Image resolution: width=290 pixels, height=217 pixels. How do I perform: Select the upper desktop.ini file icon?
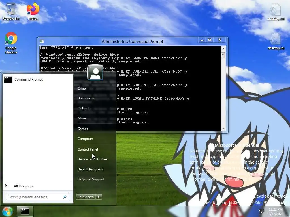[276, 11]
